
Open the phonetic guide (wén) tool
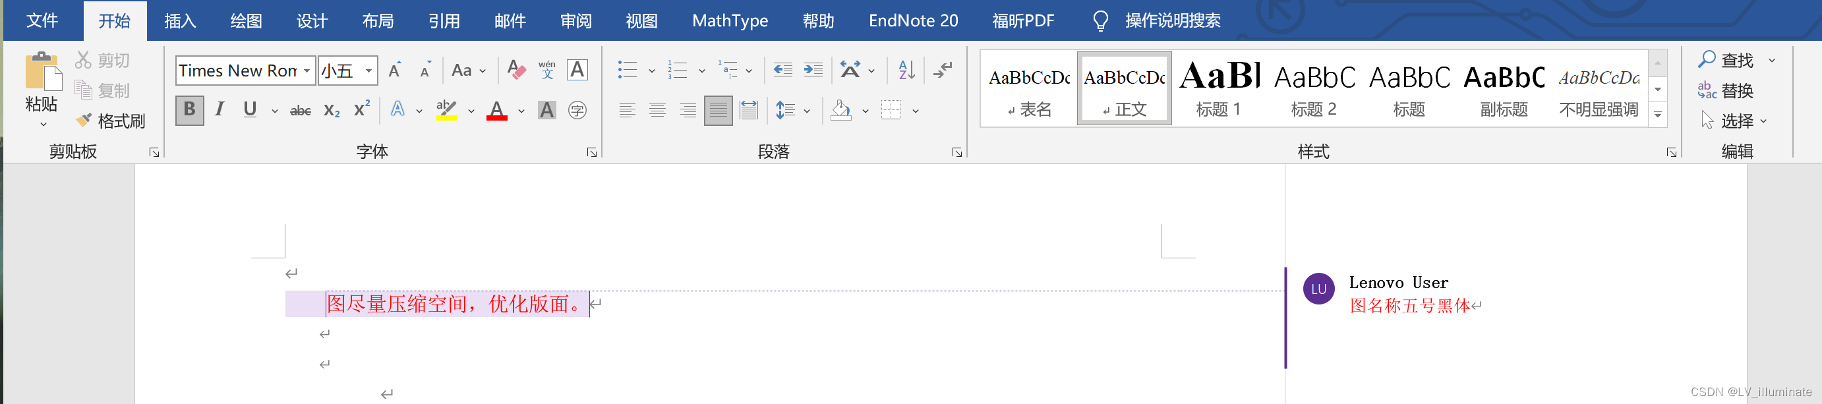(546, 70)
